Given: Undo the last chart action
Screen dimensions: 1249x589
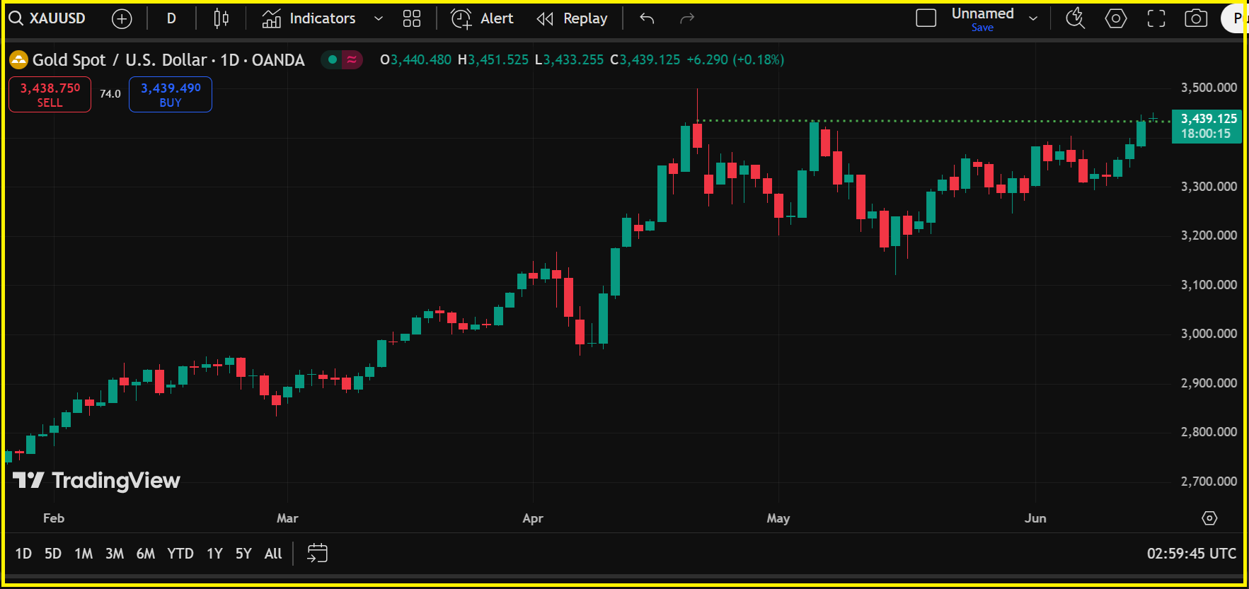Looking at the screenshot, I should pos(647,19).
